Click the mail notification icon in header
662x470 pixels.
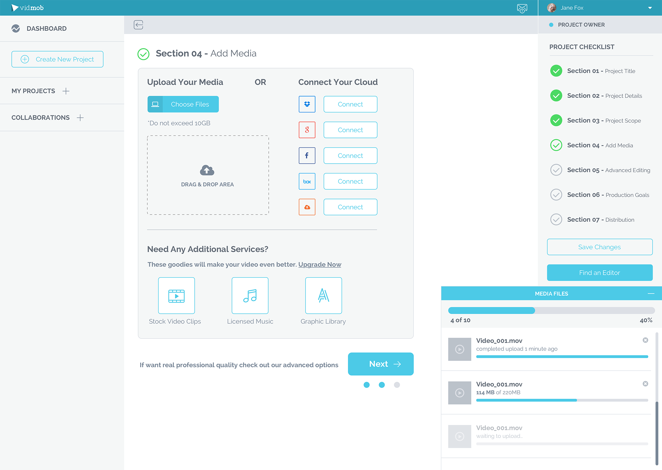pyautogui.click(x=522, y=8)
